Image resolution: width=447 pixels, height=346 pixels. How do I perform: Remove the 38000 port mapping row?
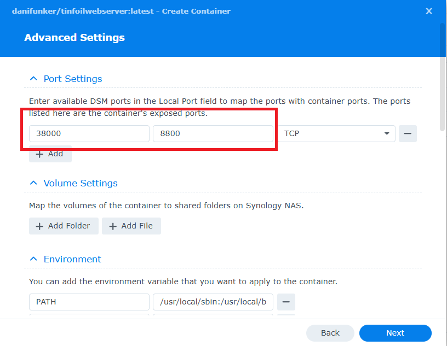[408, 133]
